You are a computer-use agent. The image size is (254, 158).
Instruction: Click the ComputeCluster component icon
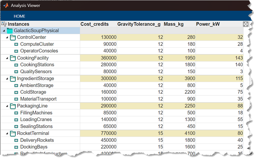(16, 44)
